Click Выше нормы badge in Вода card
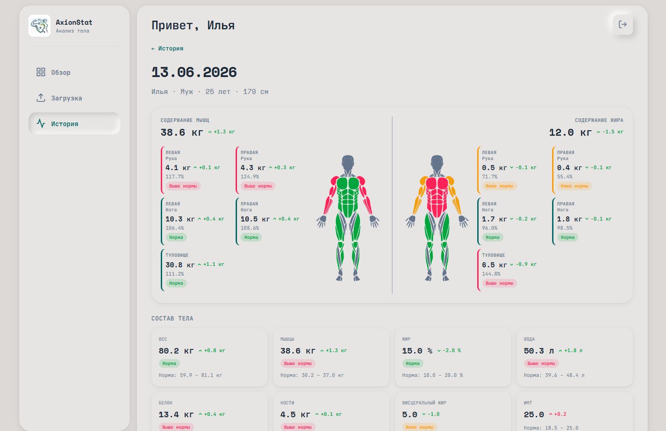Screen dimensions: 666x431 542,363
